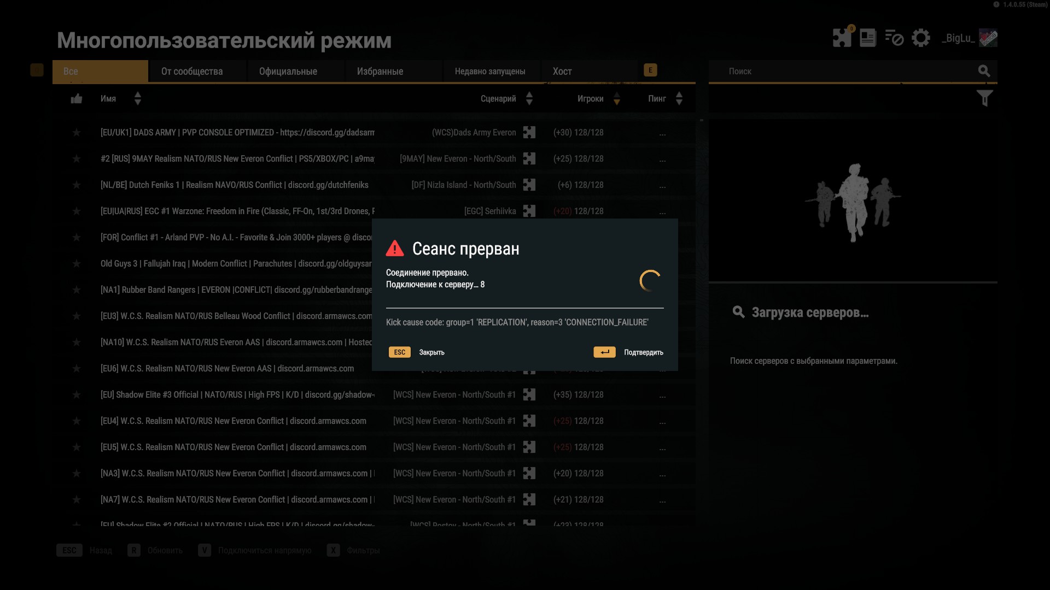Sort by Сценарий column arrows
Viewport: 1050px width, 590px height.
(x=529, y=98)
